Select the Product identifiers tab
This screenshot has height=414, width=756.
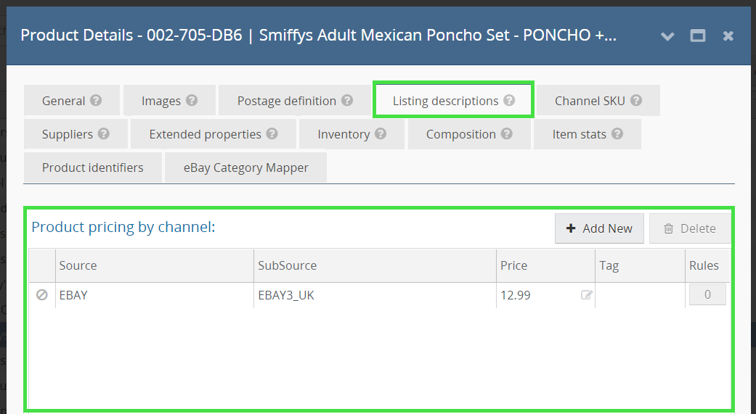(x=92, y=167)
